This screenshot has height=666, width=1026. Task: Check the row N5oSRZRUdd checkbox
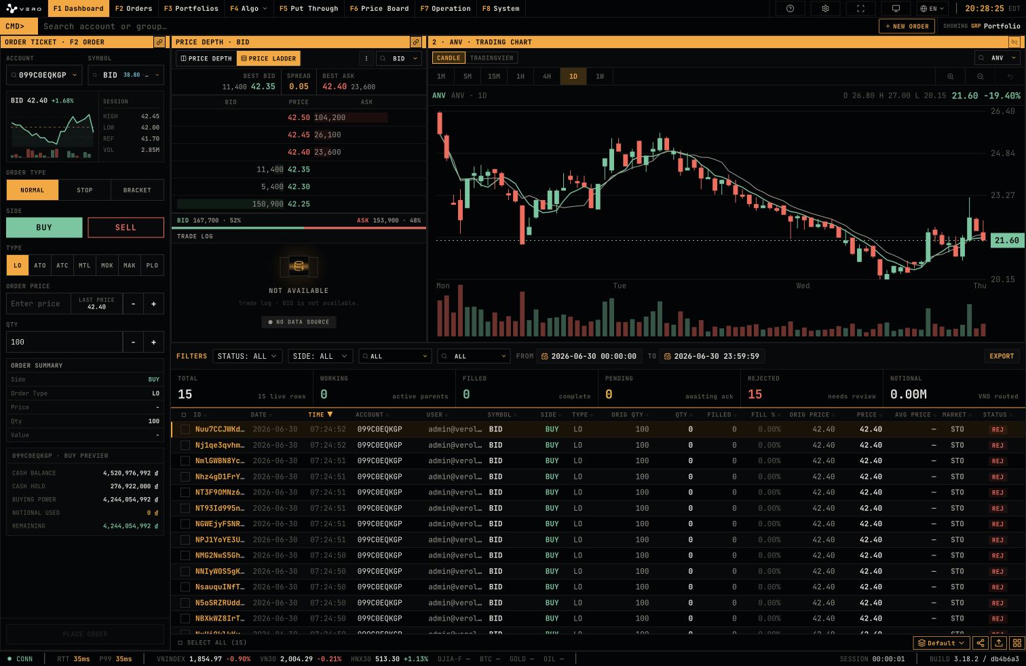coord(185,603)
